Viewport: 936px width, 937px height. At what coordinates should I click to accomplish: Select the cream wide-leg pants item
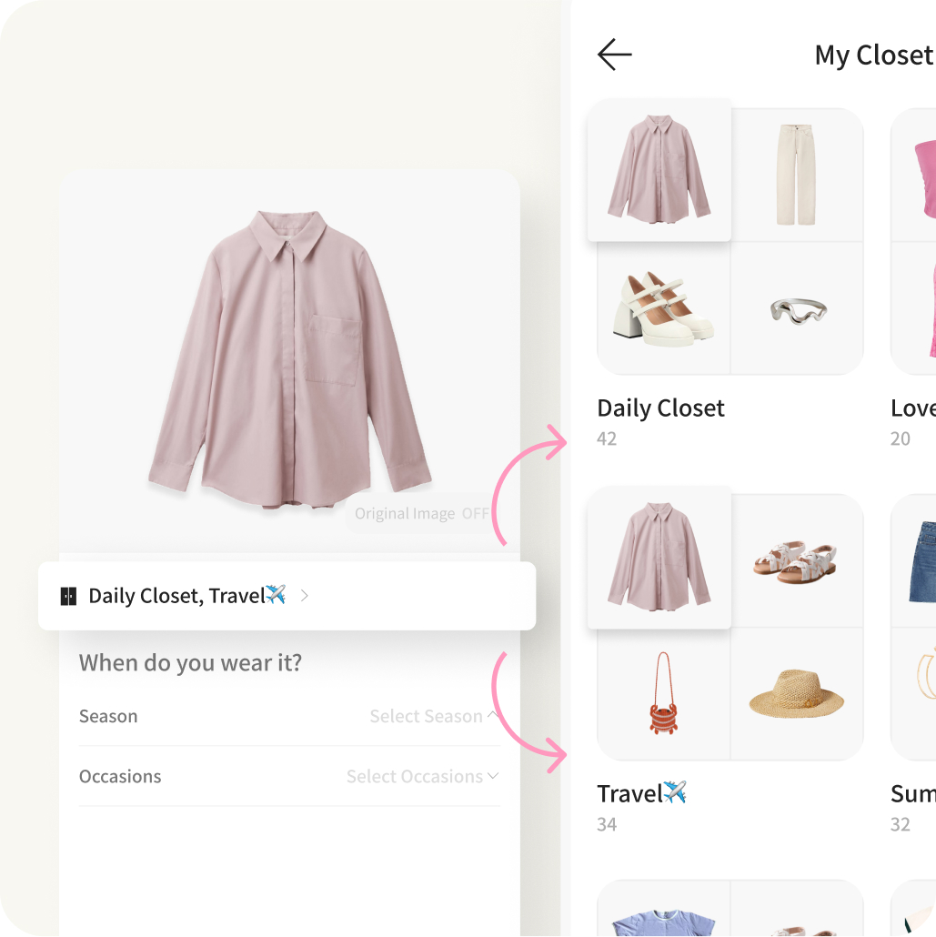point(797,176)
